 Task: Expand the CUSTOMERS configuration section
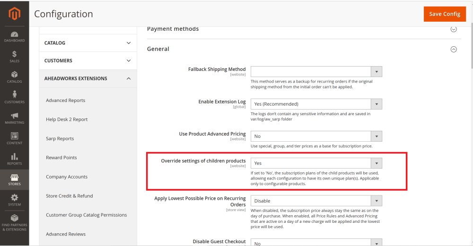coord(88,60)
